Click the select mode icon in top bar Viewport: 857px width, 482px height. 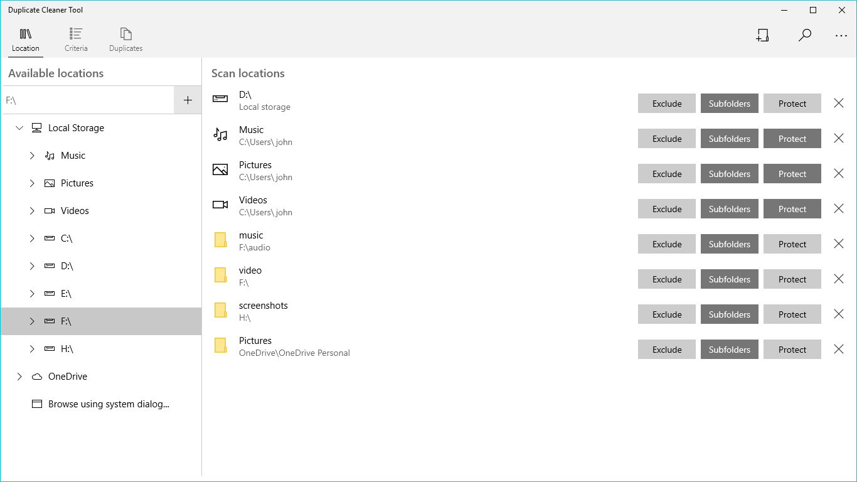(x=762, y=36)
